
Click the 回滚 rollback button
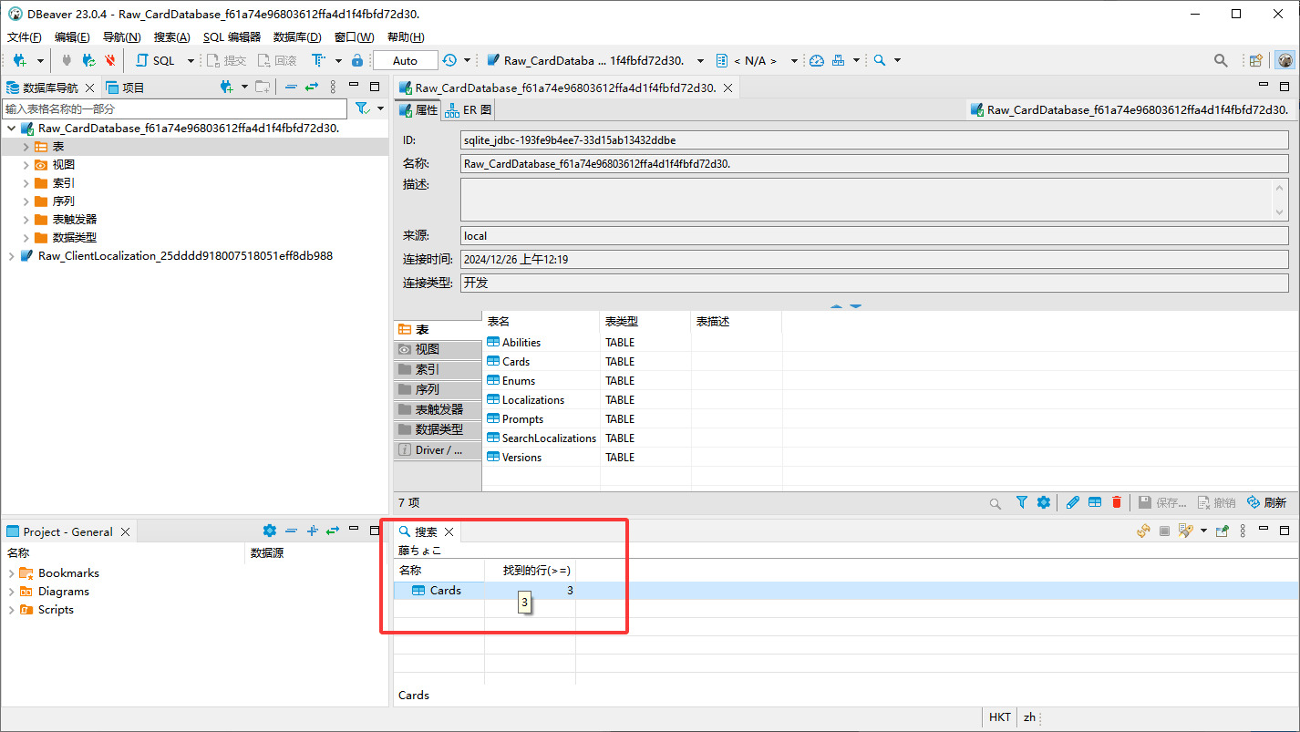click(x=277, y=60)
